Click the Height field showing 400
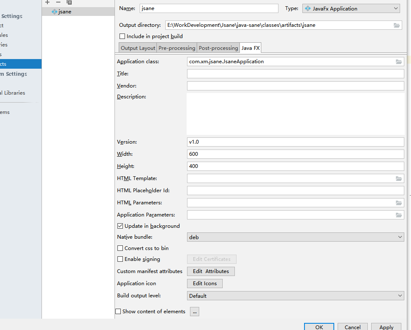Image resolution: width=411 pixels, height=330 pixels. (295, 166)
